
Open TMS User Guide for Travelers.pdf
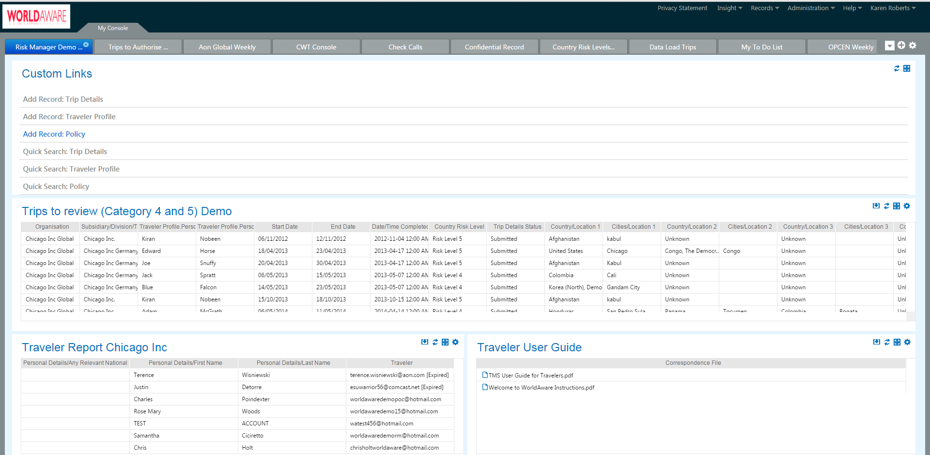[x=531, y=376]
